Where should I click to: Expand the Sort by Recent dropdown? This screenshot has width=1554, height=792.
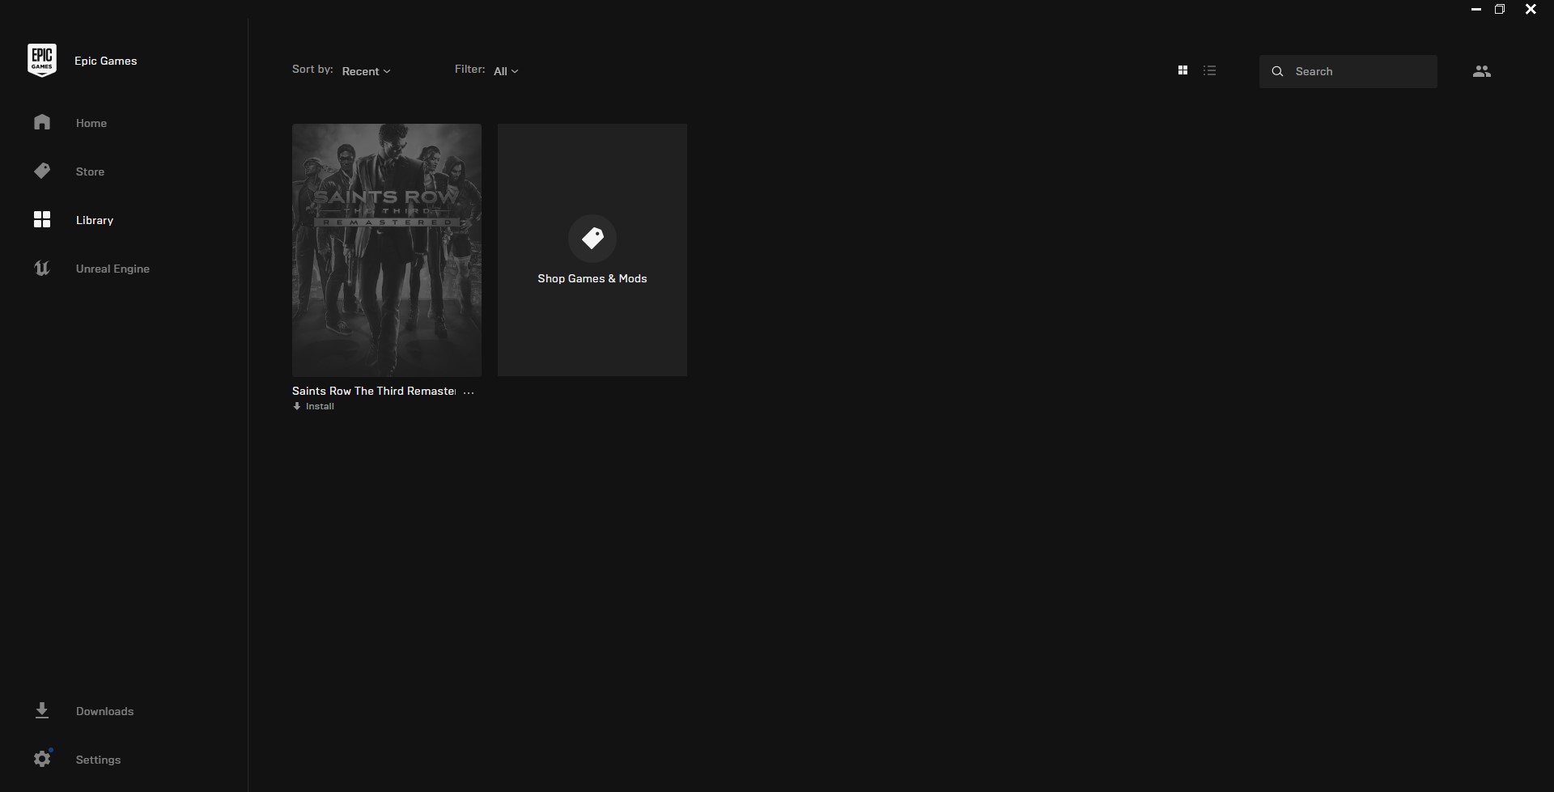(367, 71)
